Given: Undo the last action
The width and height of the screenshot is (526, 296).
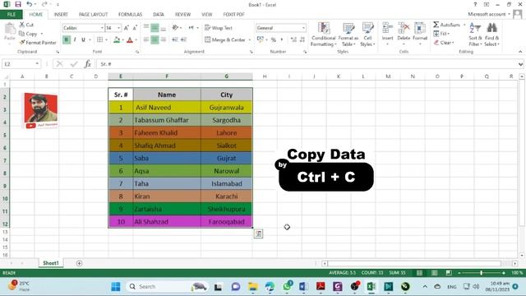Looking at the screenshot, I should [30, 4].
